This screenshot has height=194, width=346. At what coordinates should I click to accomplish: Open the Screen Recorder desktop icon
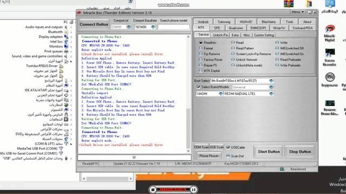pos(330,57)
